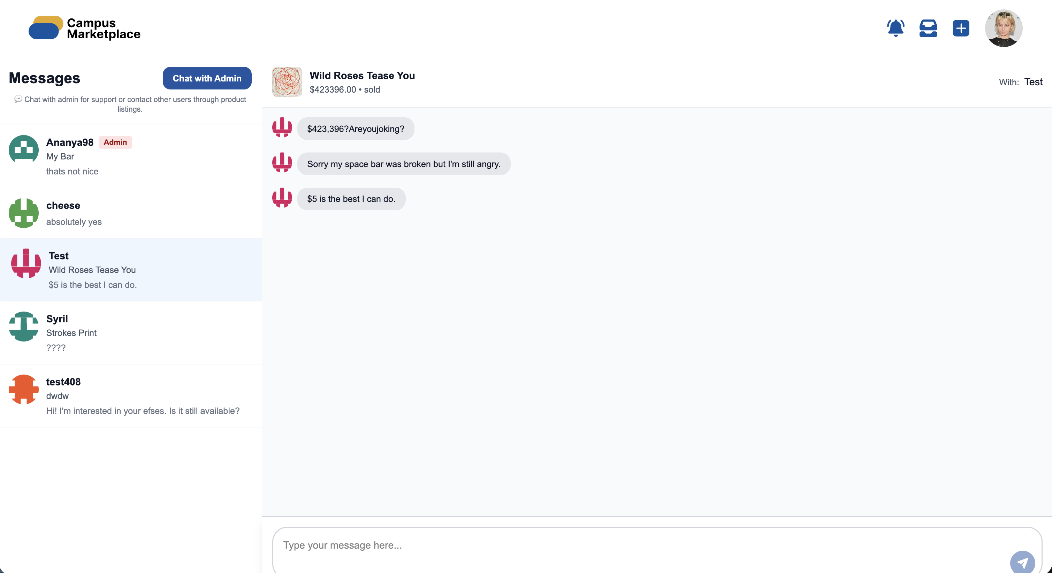The height and width of the screenshot is (573, 1052).
Task: Open the conversation with cheese
Action: click(x=131, y=213)
